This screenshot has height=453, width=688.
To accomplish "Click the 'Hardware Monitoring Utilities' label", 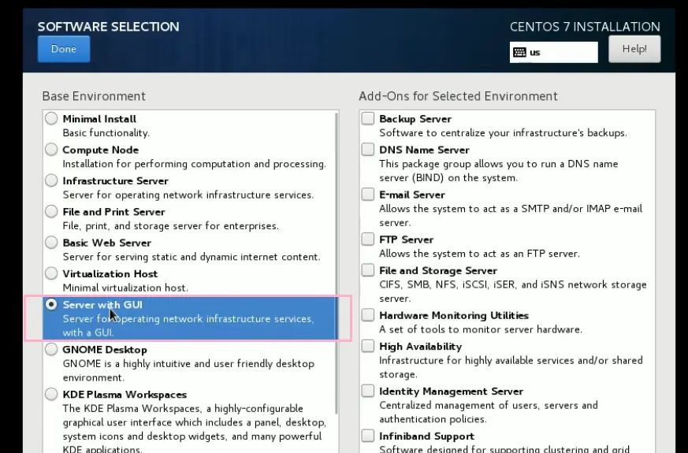I will (454, 316).
